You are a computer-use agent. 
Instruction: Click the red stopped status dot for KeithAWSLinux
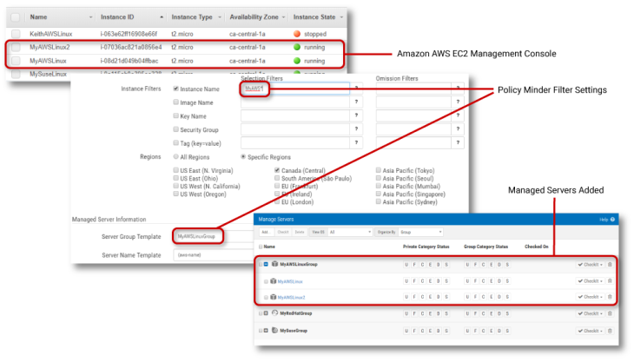297,34
